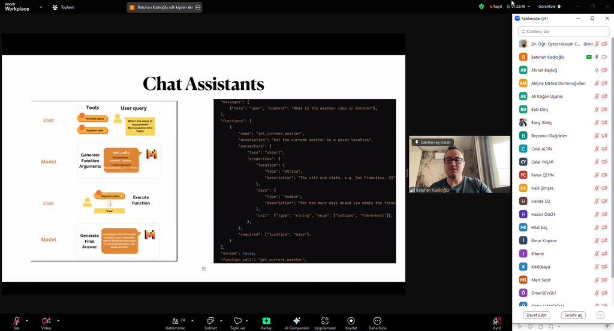Expand the arrow beside Tepki ver button
614x331 pixels.
point(246,321)
